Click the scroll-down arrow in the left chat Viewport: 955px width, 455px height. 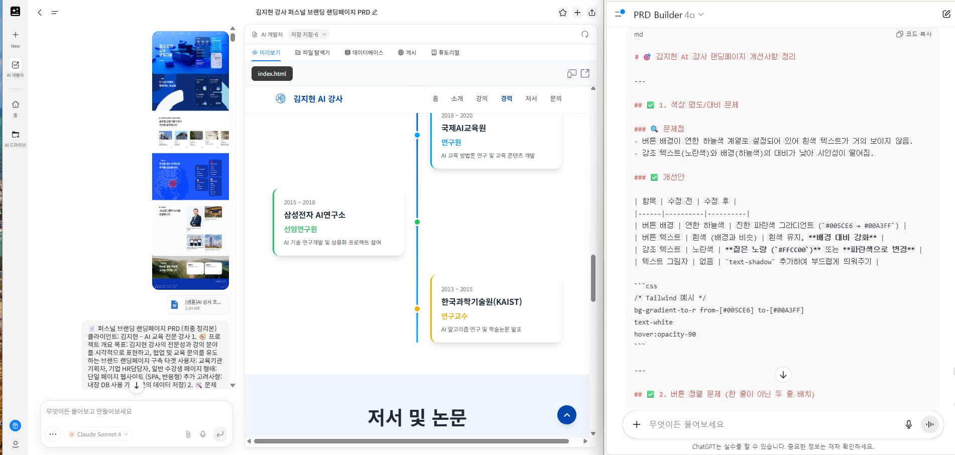[x=137, y=386]
